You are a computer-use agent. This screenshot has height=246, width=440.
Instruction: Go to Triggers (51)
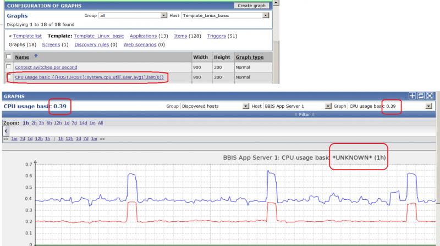pyautogui.click(x=216, y=36)
